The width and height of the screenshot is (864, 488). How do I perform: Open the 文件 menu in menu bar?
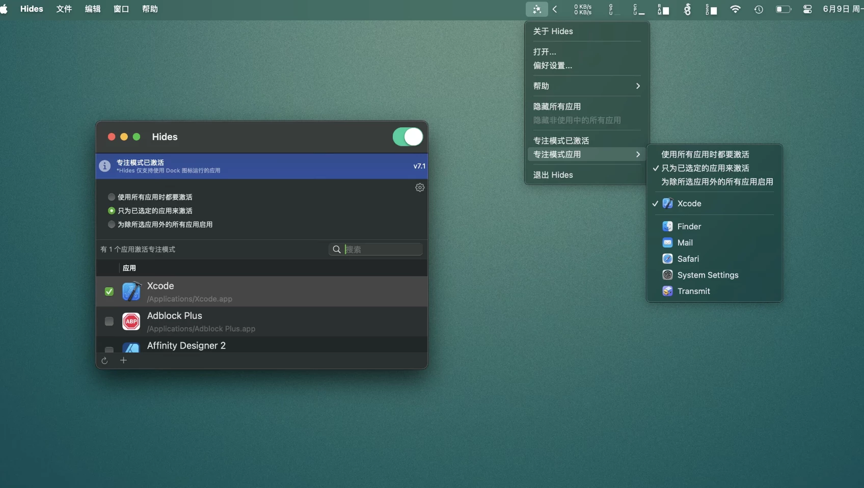64,9
